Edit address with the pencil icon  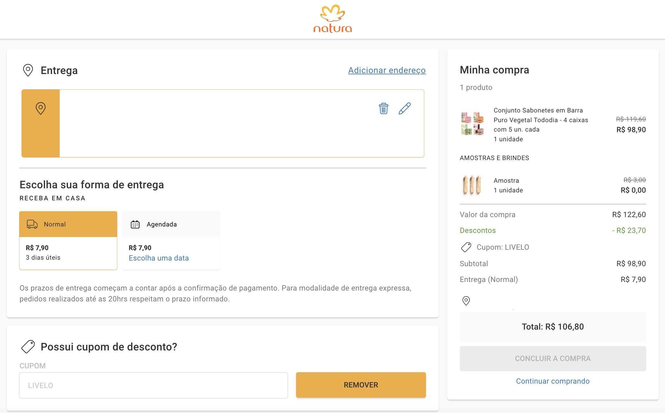click(x=405, y=108)
